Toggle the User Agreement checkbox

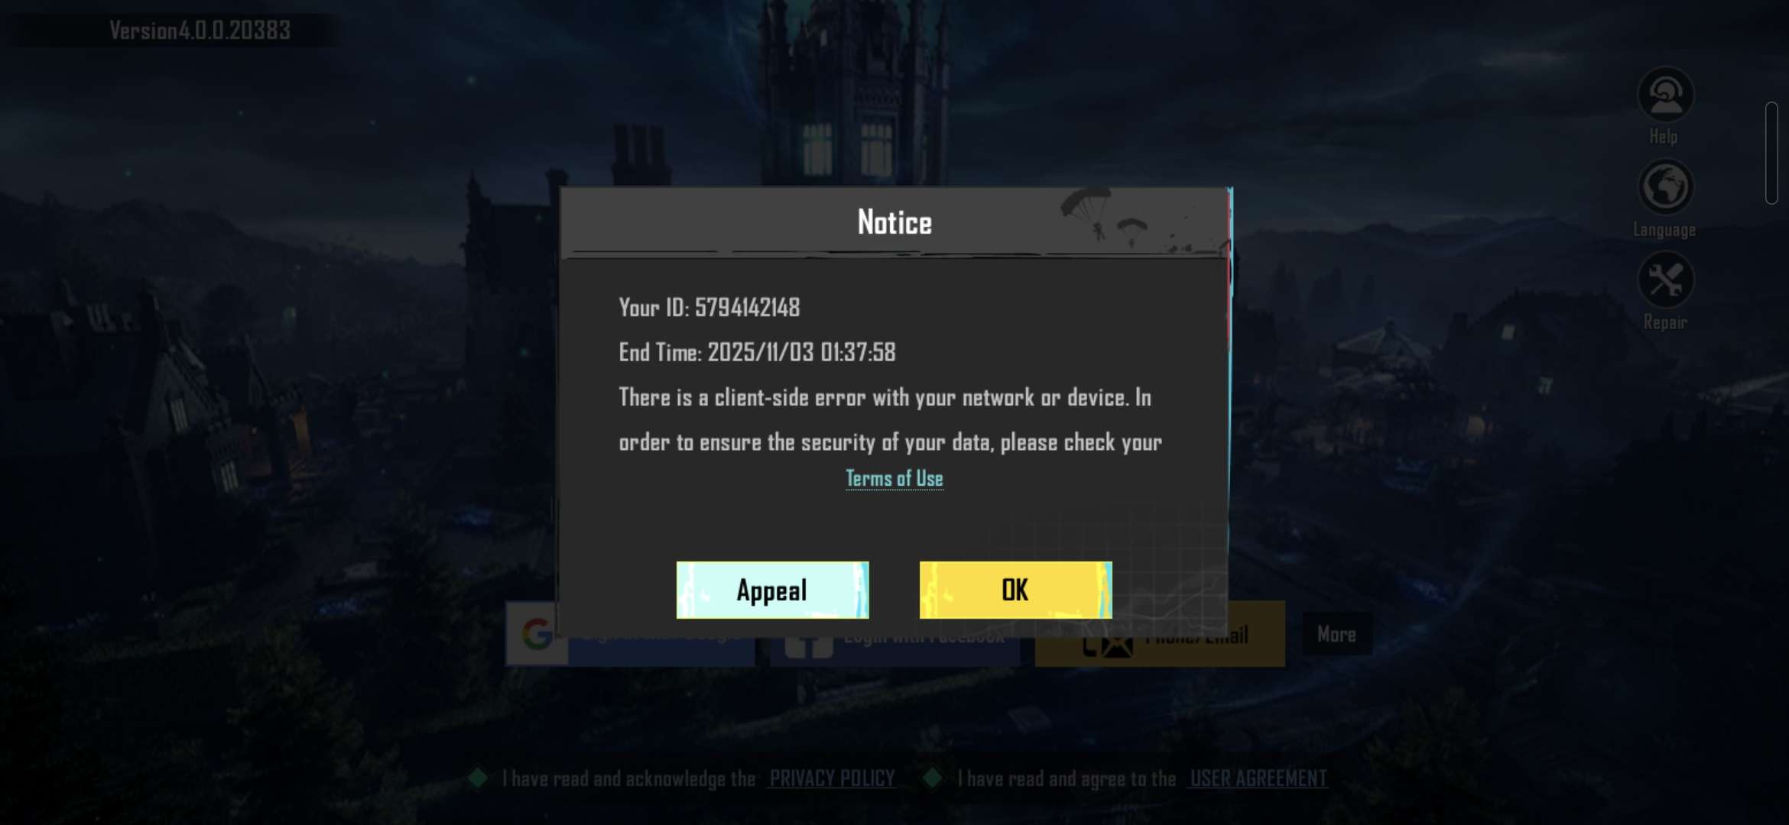933,778
